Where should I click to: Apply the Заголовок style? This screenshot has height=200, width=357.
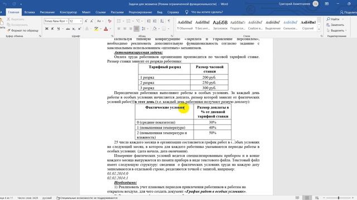(220, 24)
